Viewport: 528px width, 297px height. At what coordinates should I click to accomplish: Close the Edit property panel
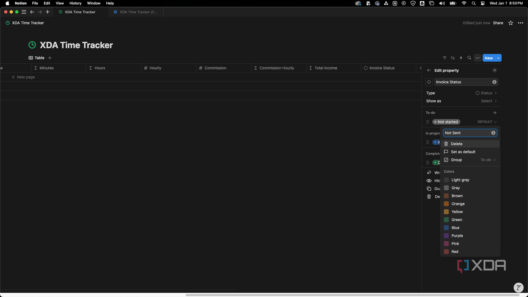tap(495, 70)
